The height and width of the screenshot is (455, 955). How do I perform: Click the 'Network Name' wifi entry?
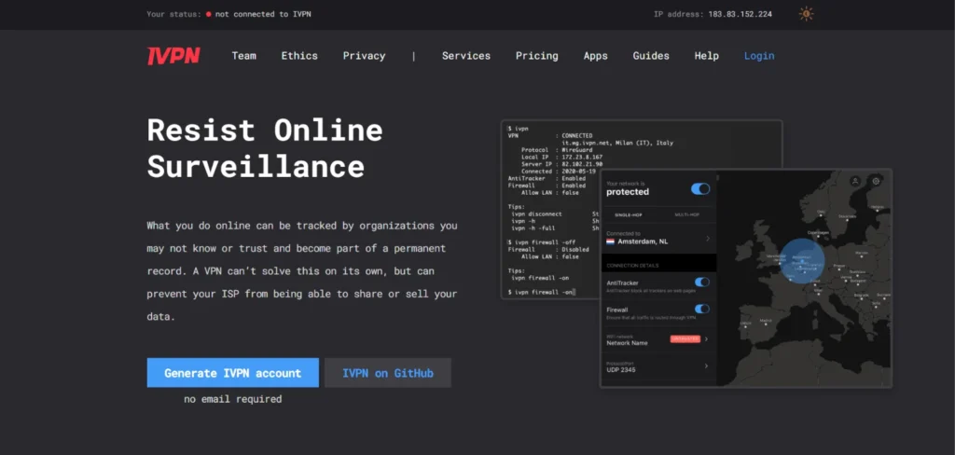(x=628, y=343)
